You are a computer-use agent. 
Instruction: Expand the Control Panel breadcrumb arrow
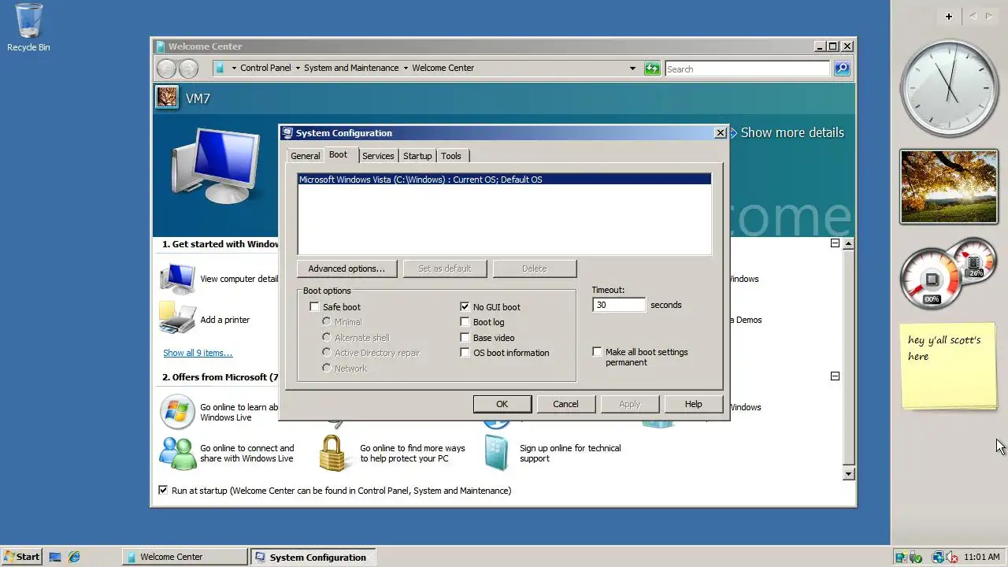pyautogui.click(x=298, y=68)
